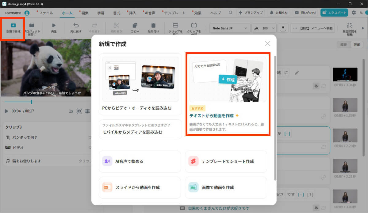Click 【書式】メニューへ移動 button
Image resolution: width=368 pixels, height=213 pixels.
(312, 28)
